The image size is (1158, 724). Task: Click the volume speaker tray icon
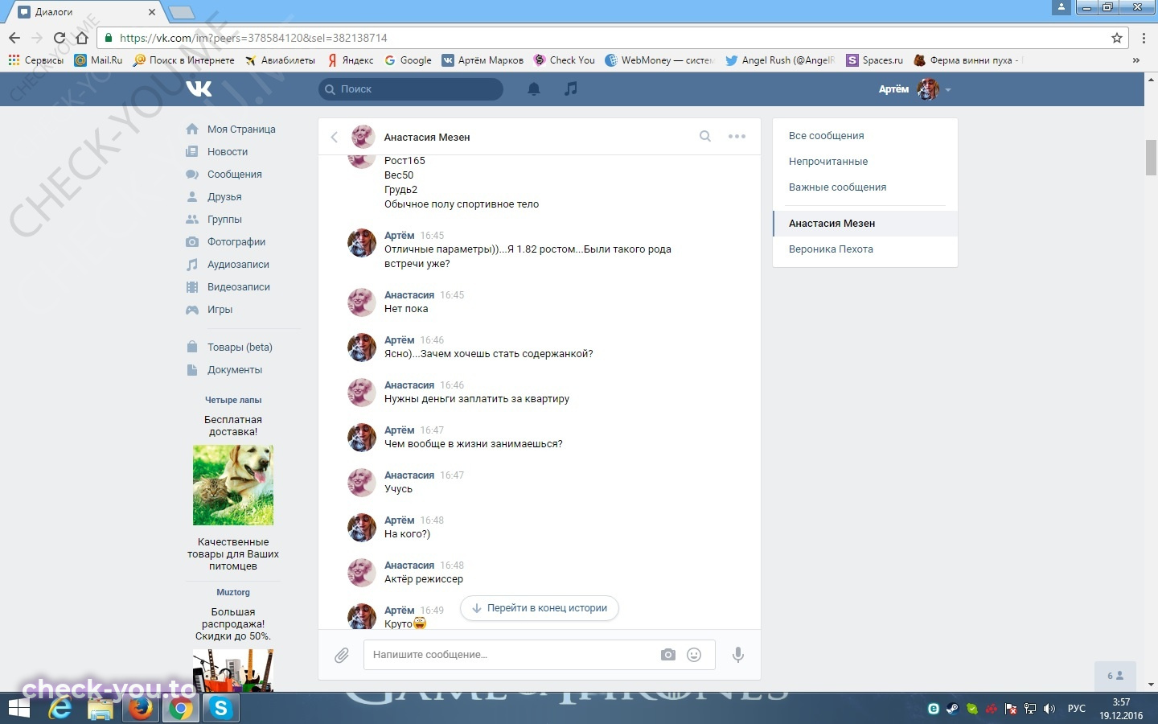pos(1049,709)
